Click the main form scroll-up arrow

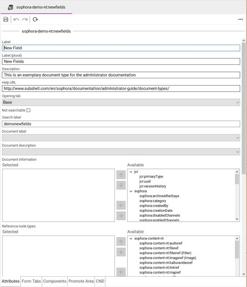[244, 40]
